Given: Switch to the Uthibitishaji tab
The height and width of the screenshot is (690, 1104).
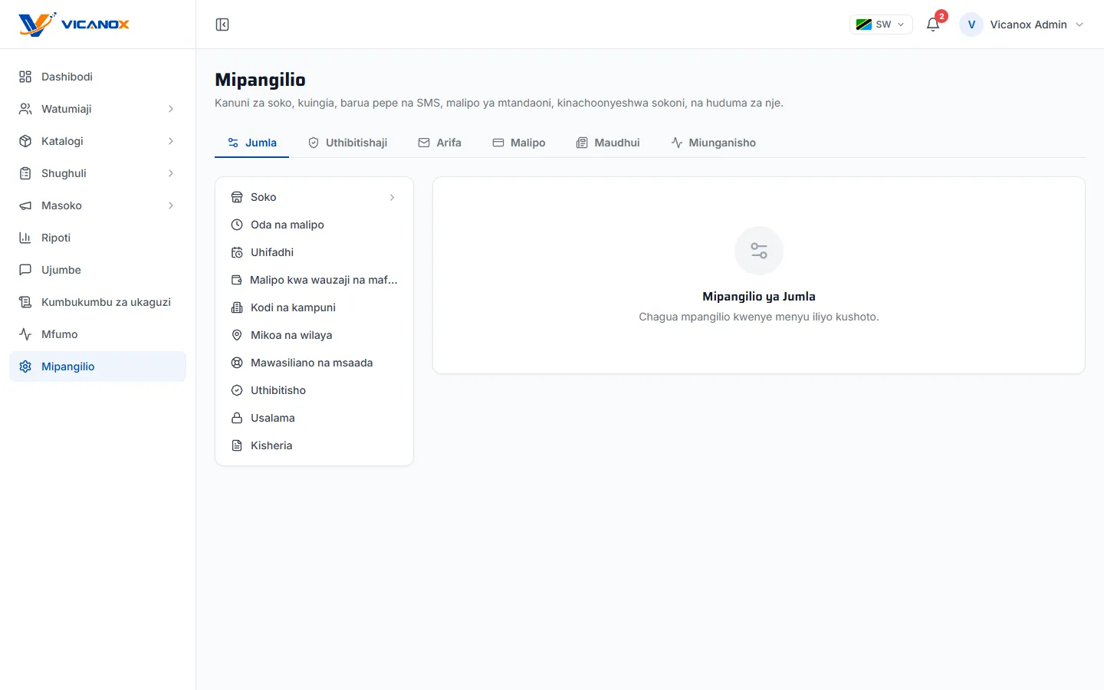Looking at the screenshot, I should (347, 143).
